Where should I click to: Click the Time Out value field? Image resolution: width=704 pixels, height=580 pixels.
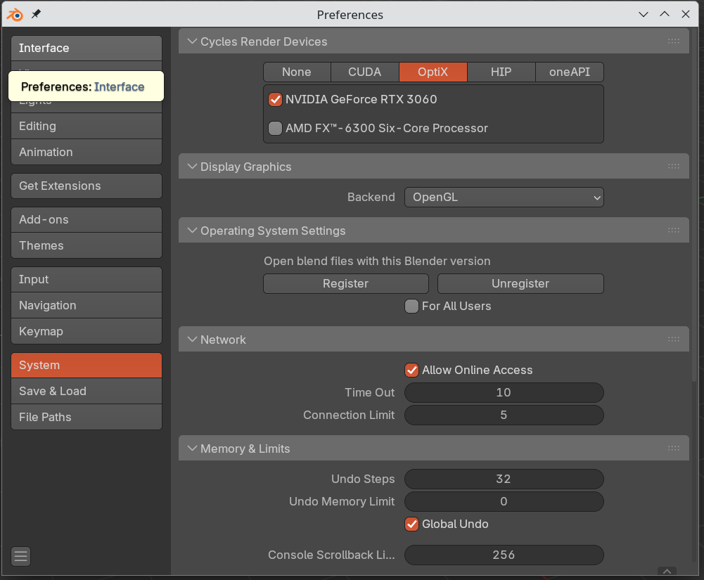504,392
